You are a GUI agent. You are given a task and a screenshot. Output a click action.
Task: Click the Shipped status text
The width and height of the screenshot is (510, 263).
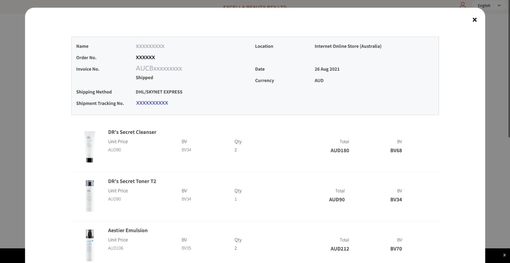pos(144,78)
